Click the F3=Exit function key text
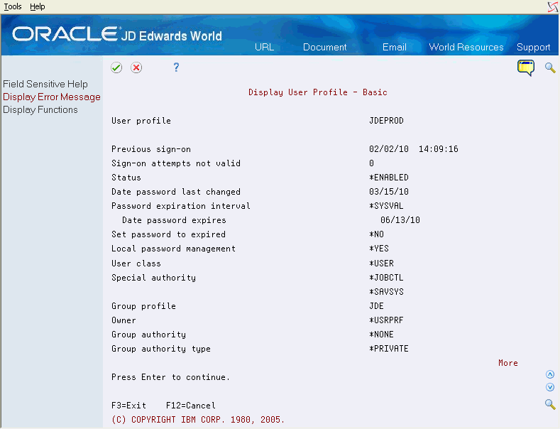This screenshot has height=429, width=560. [x=129, y=406]
